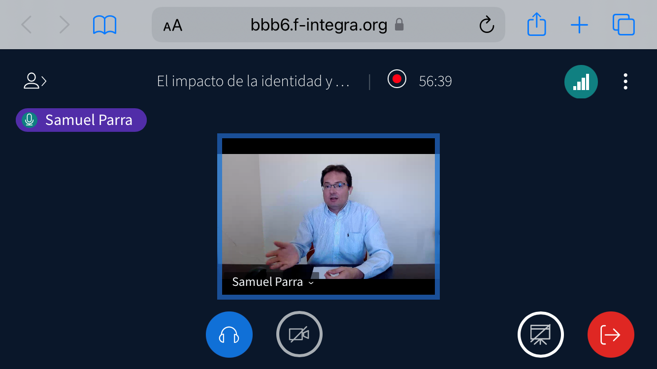Image resolution: width=657 pixels, height=369 pixels.
Task: Toggle the presentation display button
Action: [x=540, y=335]
